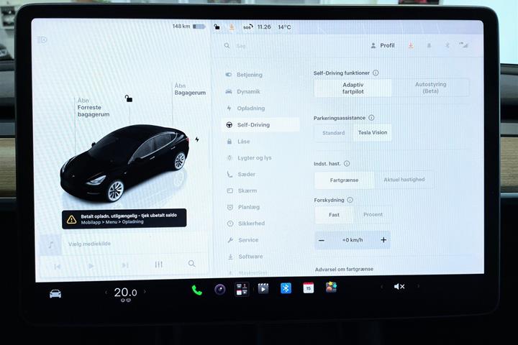
Task: Tap the headlights icon at top left
Action: click(x=42, y=40)
